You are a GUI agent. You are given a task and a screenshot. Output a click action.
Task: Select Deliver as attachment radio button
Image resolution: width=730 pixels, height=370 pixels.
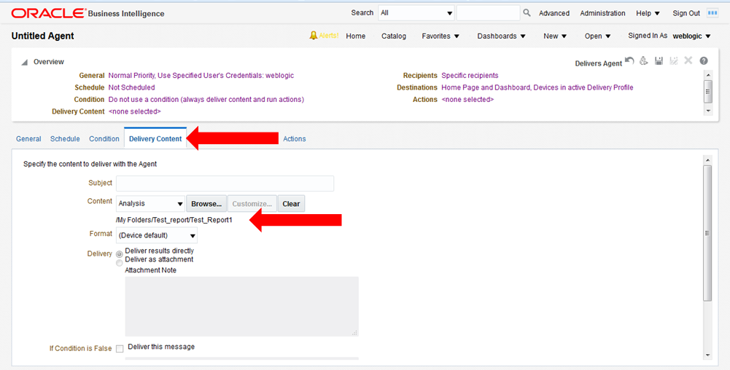pyautogui.click(x=120, y=263)
